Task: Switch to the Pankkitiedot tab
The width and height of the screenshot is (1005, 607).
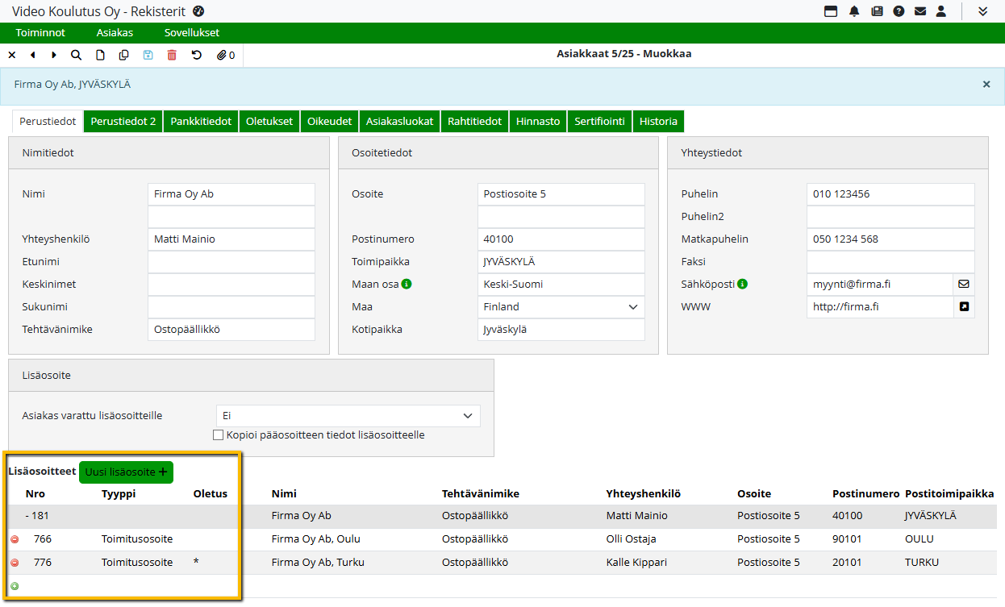Action: click(202, 122)
